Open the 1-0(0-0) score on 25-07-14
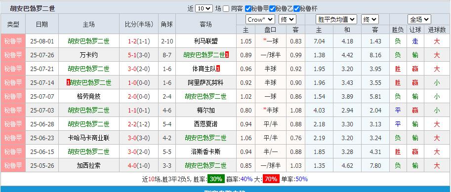Viewport: 451px width, 192px height. pyautogui.click(x=139, y=83)
